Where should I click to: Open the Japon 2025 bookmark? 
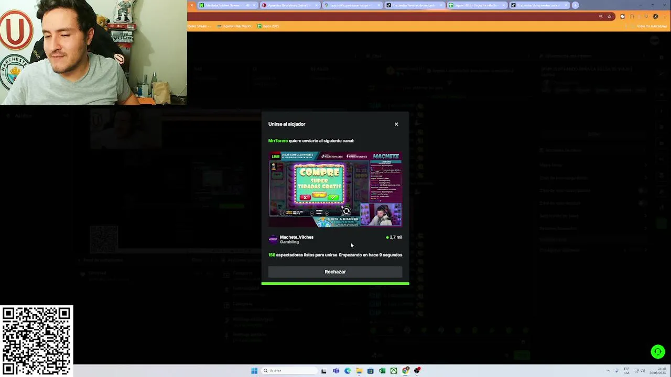[268, 26]
